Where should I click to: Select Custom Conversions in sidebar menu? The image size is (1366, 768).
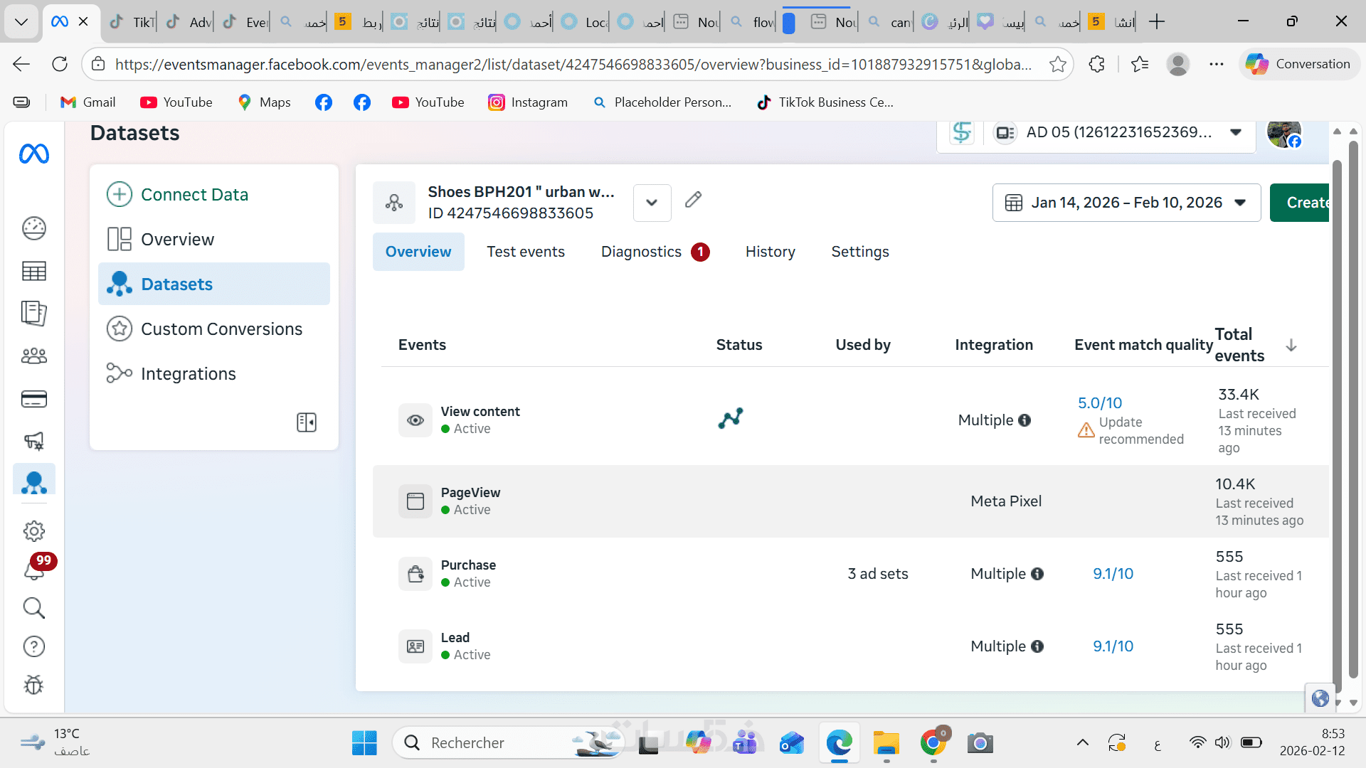click(221, 329)
